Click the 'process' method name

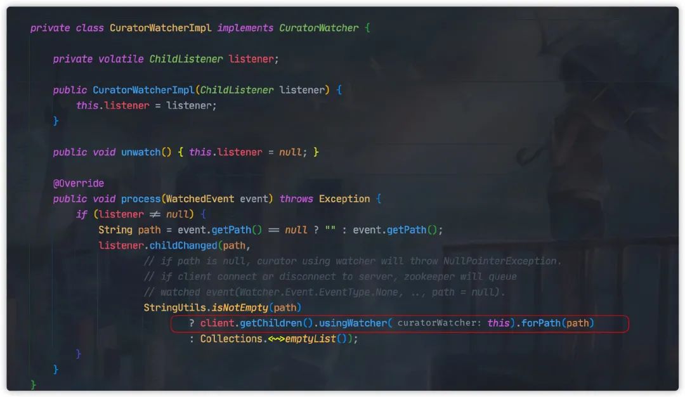[141, 199]
